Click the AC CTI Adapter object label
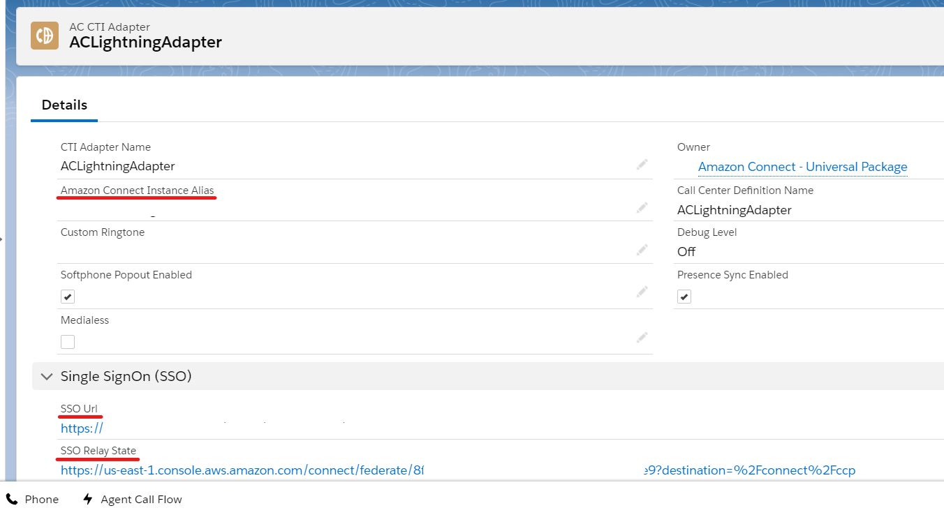 (110, 27)
